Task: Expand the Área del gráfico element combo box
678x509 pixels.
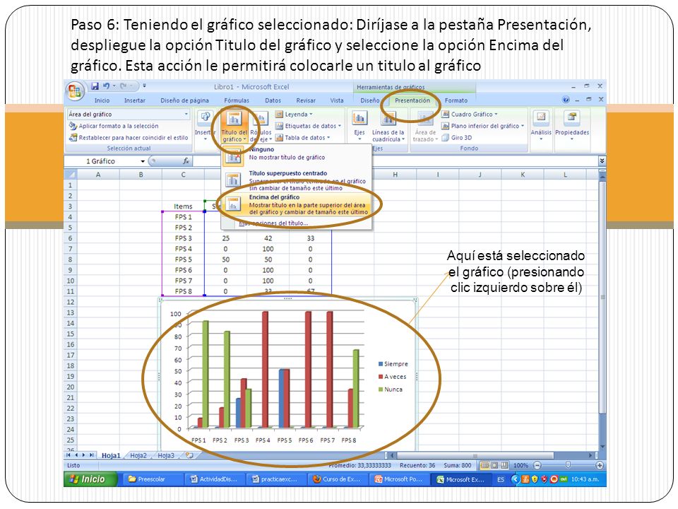Action: pyautogui.click(x=186, y=115)
